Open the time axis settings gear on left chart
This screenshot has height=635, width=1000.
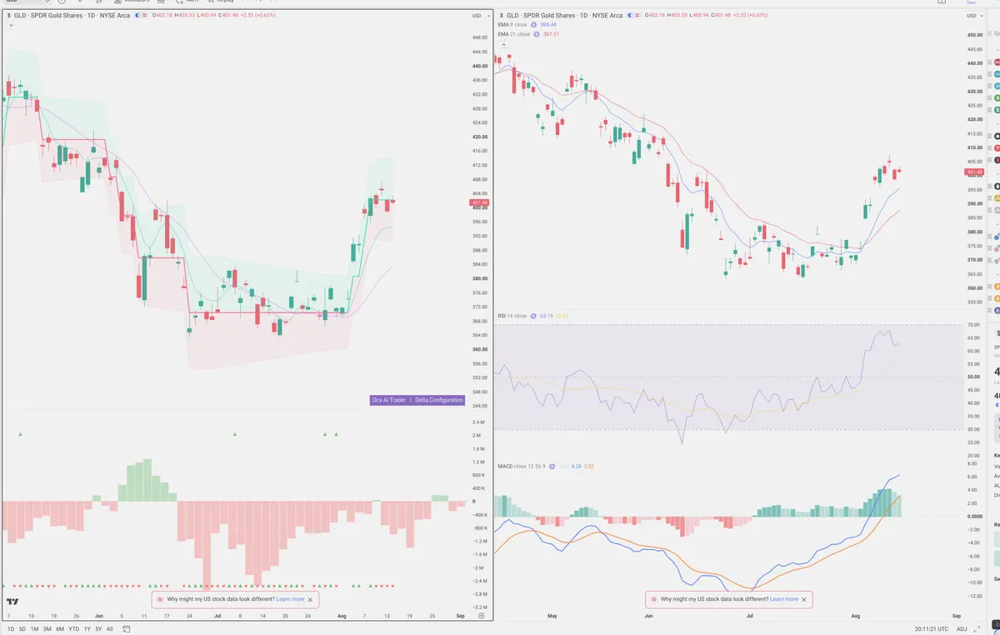pyautogui.click(x=481, y=615)
